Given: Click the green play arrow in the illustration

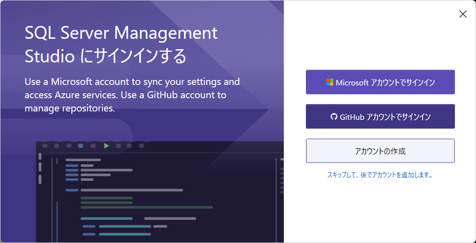Looking at the screenshot, I should pyautogui.click(x=106, y=146).
